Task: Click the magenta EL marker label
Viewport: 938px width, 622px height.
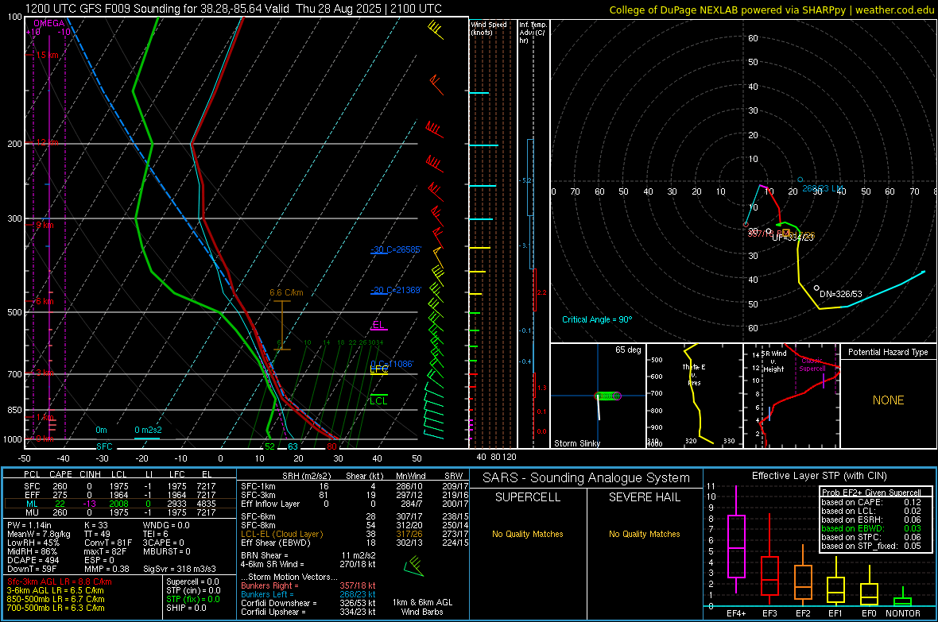Action: point(378,325)
